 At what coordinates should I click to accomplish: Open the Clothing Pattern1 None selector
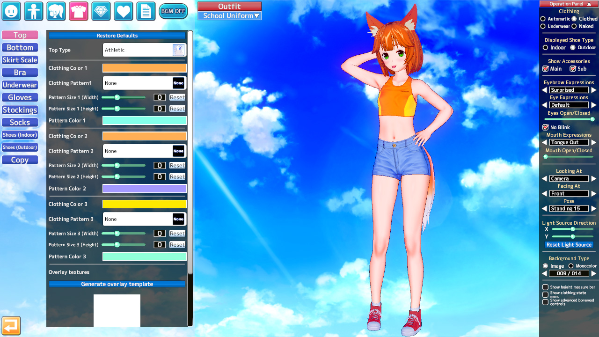pyautogui.click(x=144, y=83)
